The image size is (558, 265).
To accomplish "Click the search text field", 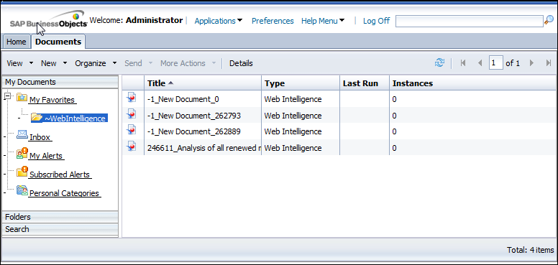I will click(470, 22).
